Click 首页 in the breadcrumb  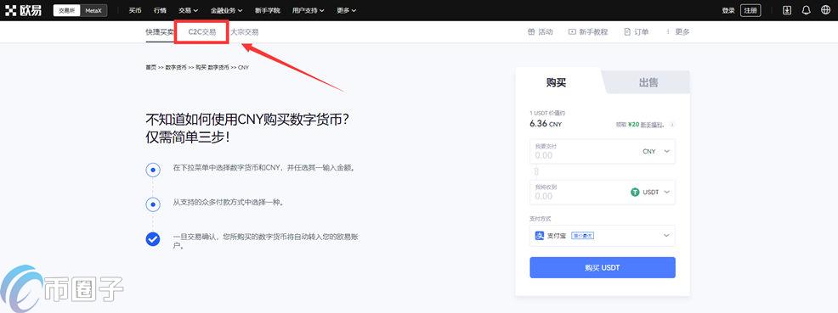(150, 68)
